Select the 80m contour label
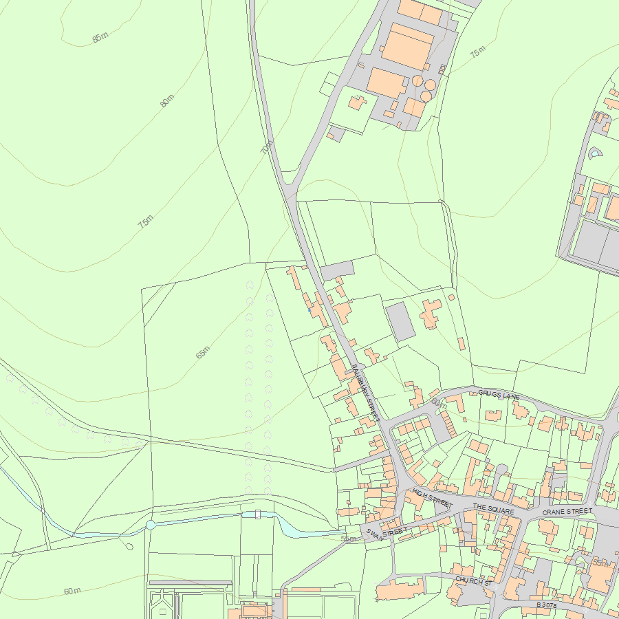The image size is (619, 619). pyautogui.click(x=167, y=101)
